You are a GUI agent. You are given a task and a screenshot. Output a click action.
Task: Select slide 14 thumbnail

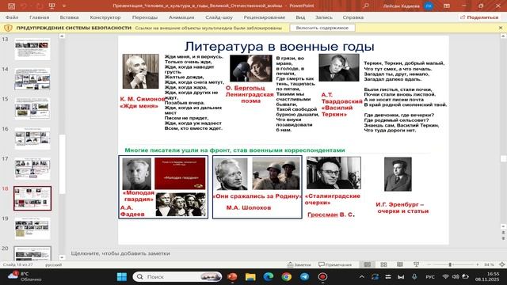coord(32,79)
